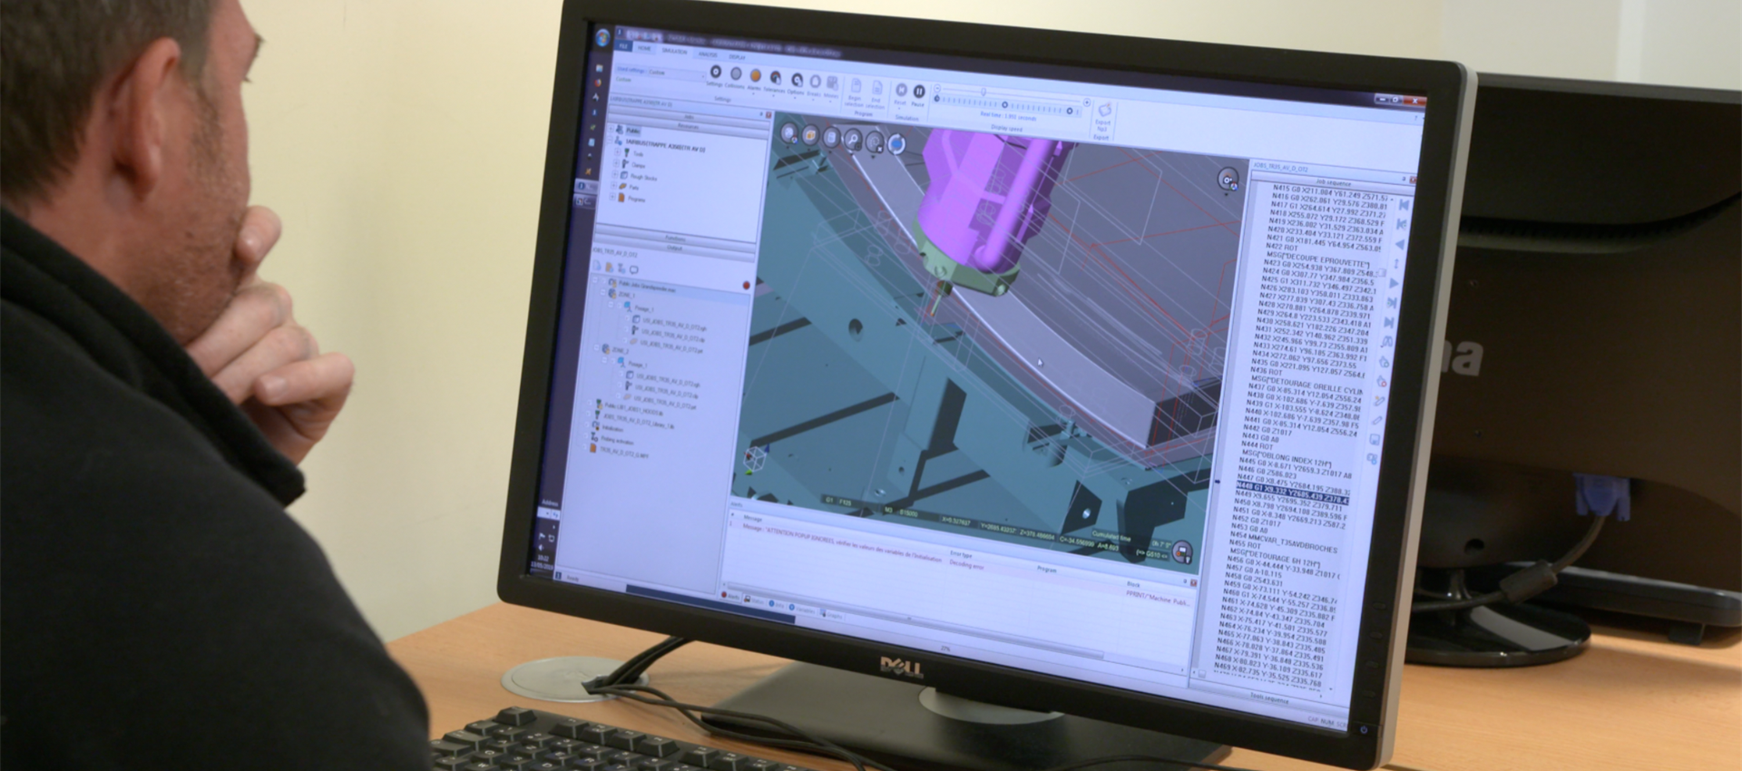Click the left-arrow icon in the Job sequence side toolbar
Screen dimensions: 1742x771
point(1400,244)
